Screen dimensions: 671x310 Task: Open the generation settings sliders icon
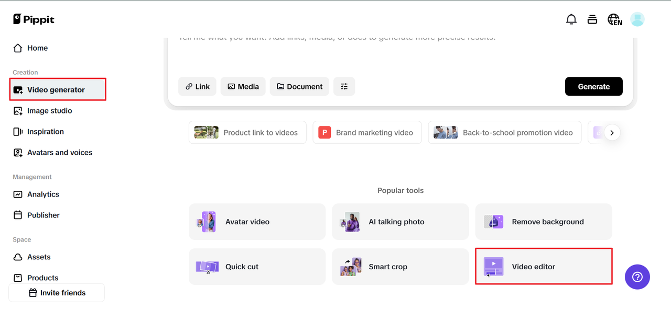click(344, 87)
